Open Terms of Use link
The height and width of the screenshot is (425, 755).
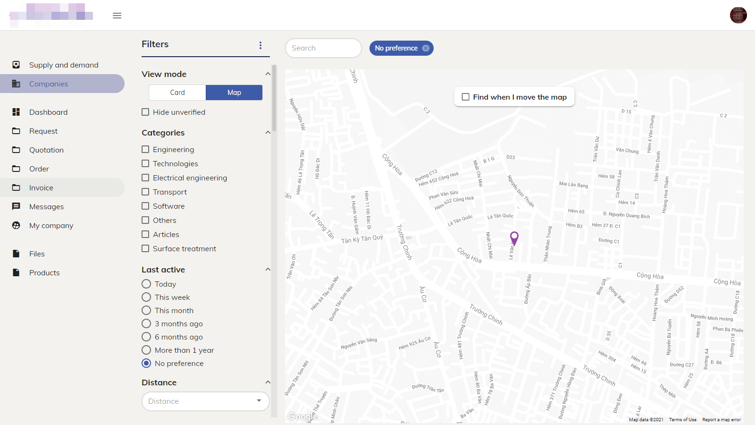point(682,419)
